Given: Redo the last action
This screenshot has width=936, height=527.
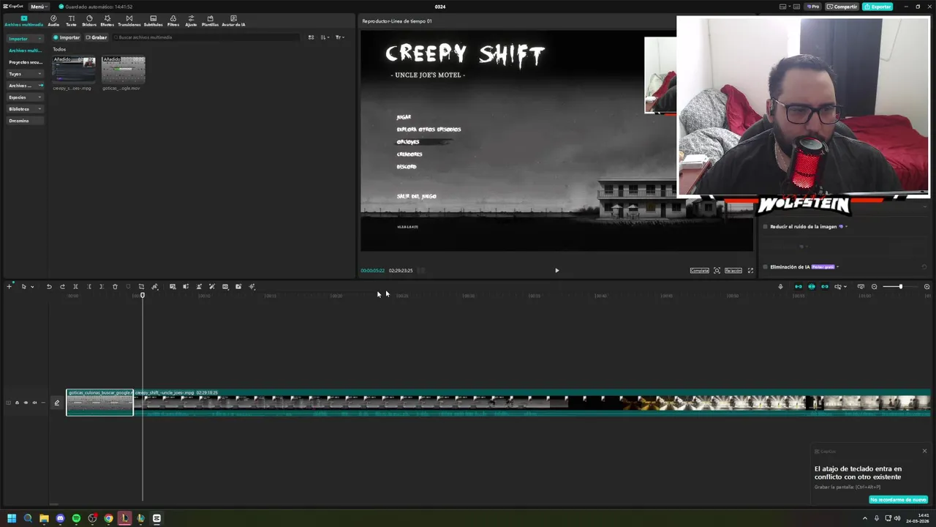Looking at the screenshot, I should 62,287.
